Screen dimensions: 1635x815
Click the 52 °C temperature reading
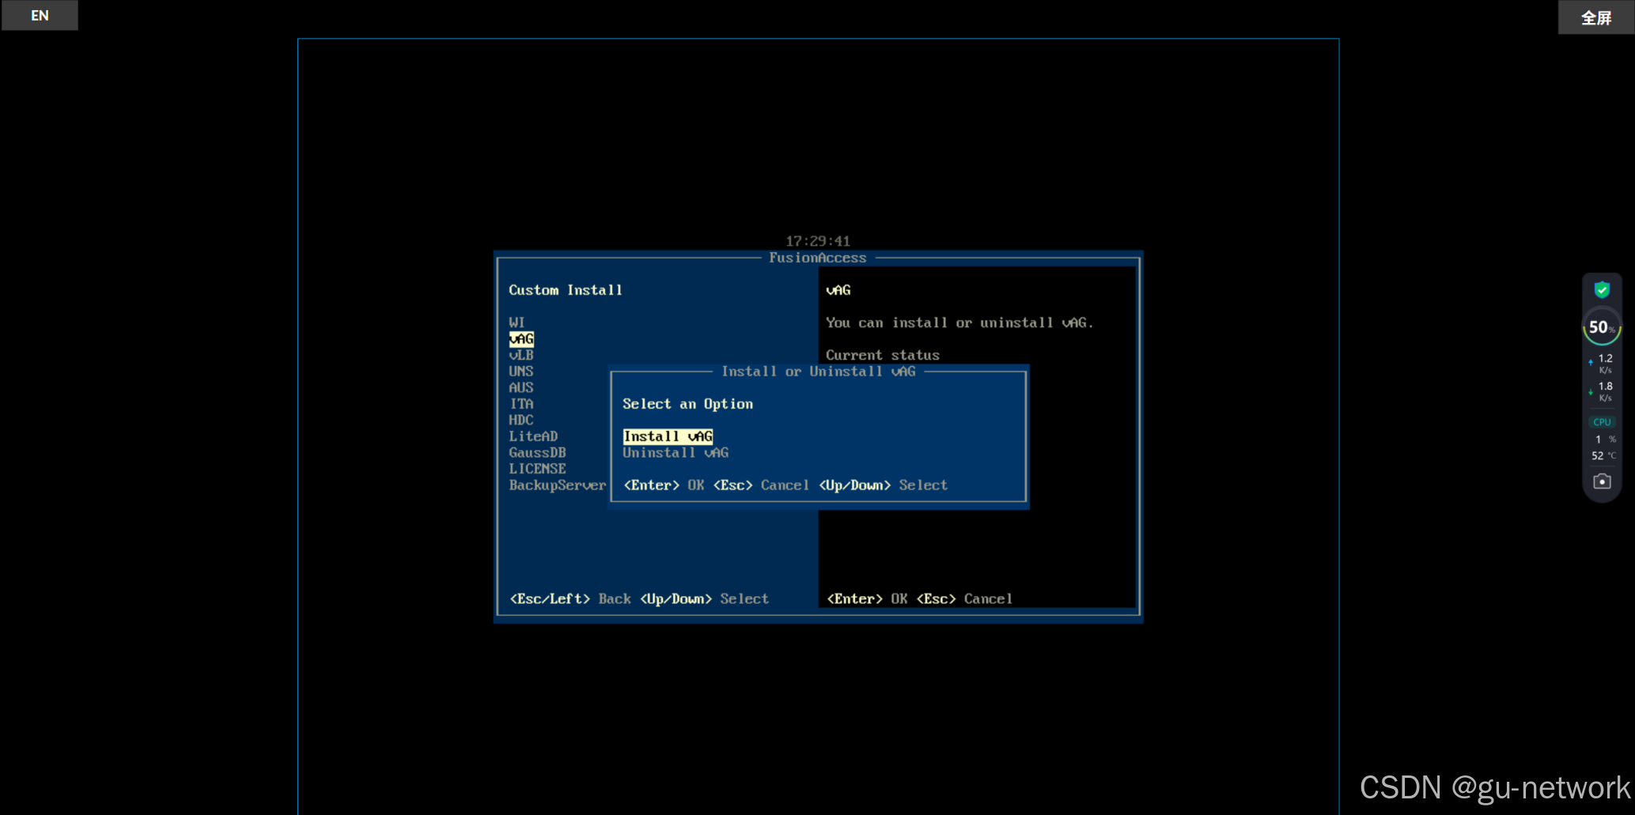click(x=1603, y=456)
